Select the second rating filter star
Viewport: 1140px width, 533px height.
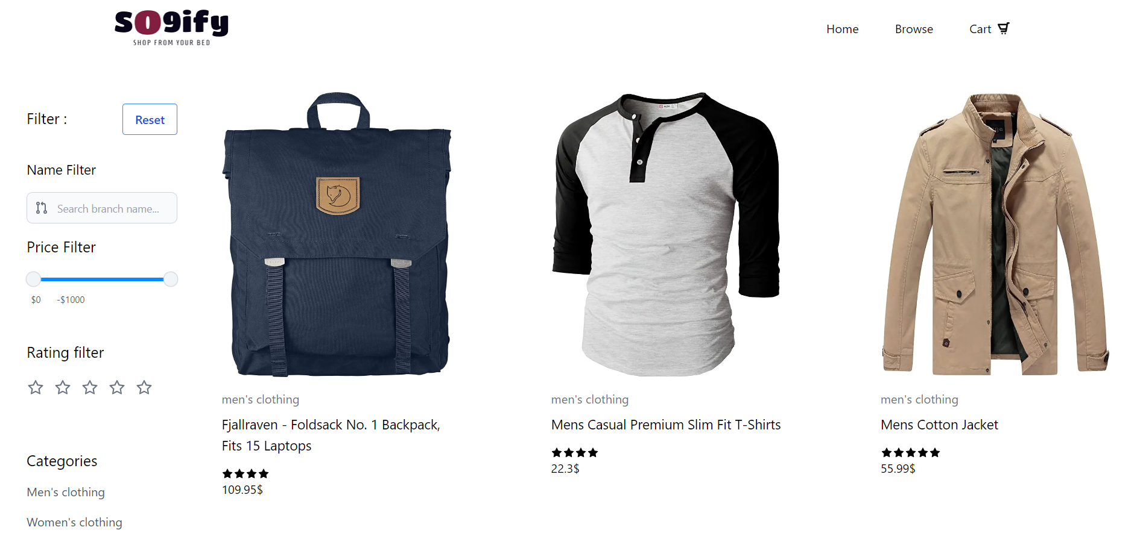tap(63, 387)
